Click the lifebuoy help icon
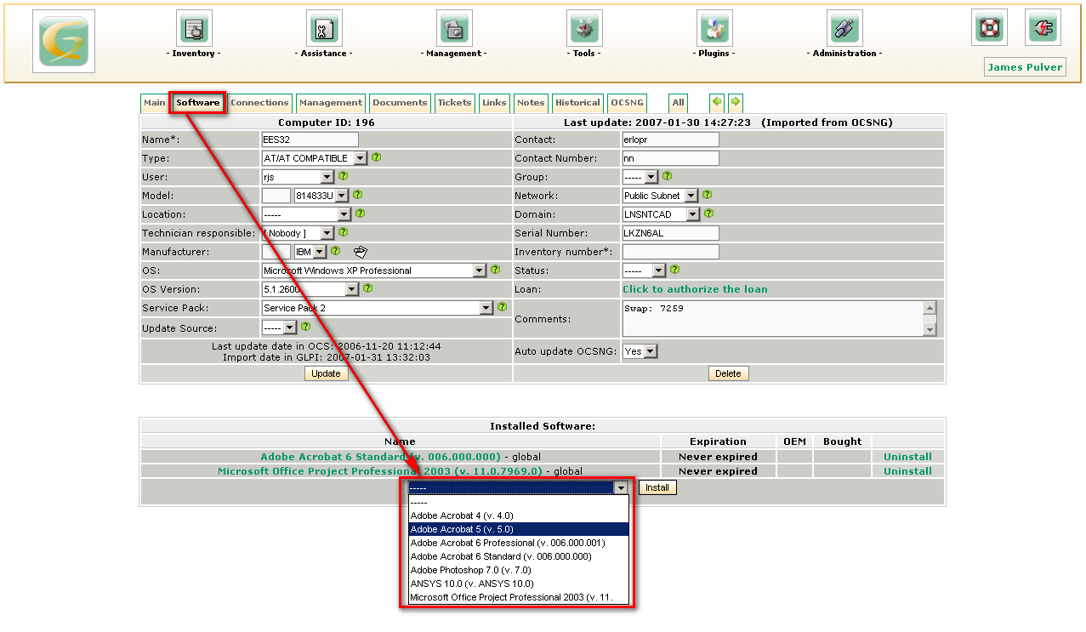The image size is (1086, 632). click(x=989, y=27)
